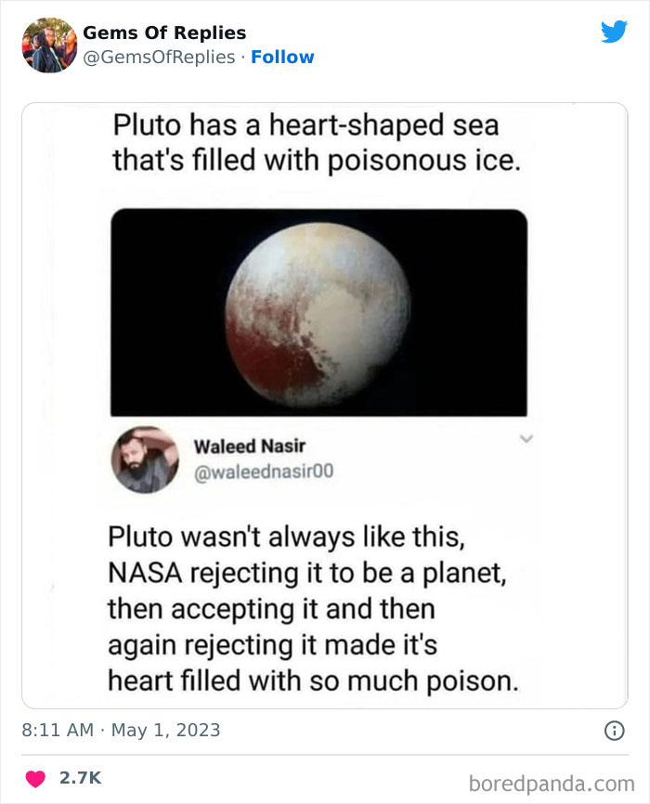Open the info icon near the timestamp
This screenshot has width=650, height=804.
pyautogui.click(x=615, y=731)
